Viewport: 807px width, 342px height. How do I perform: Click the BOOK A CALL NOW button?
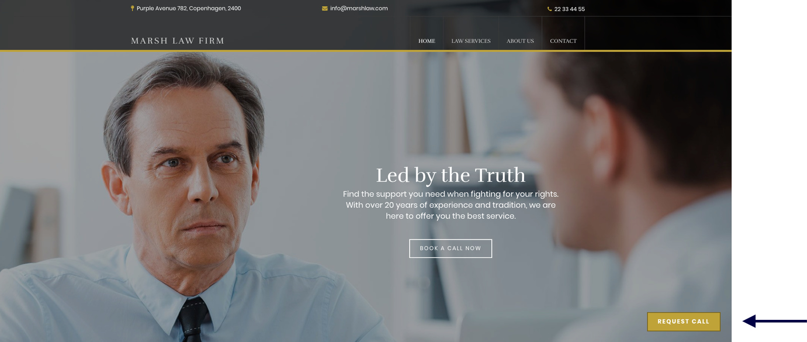point(450,248)
